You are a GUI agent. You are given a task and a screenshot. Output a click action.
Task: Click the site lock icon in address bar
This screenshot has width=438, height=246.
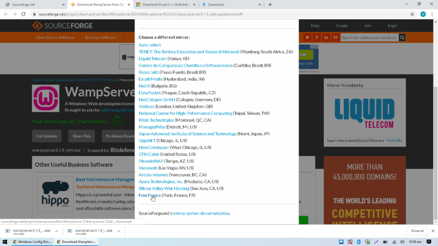pos(34,14)
